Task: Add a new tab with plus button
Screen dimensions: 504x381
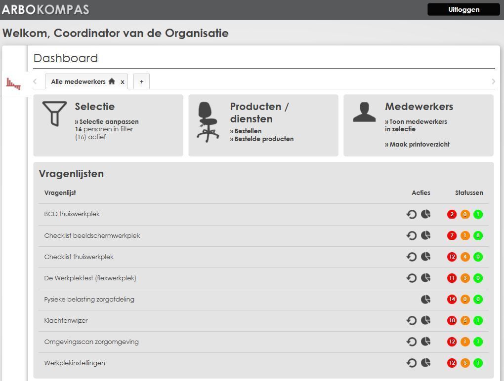Action: point(141,82)
